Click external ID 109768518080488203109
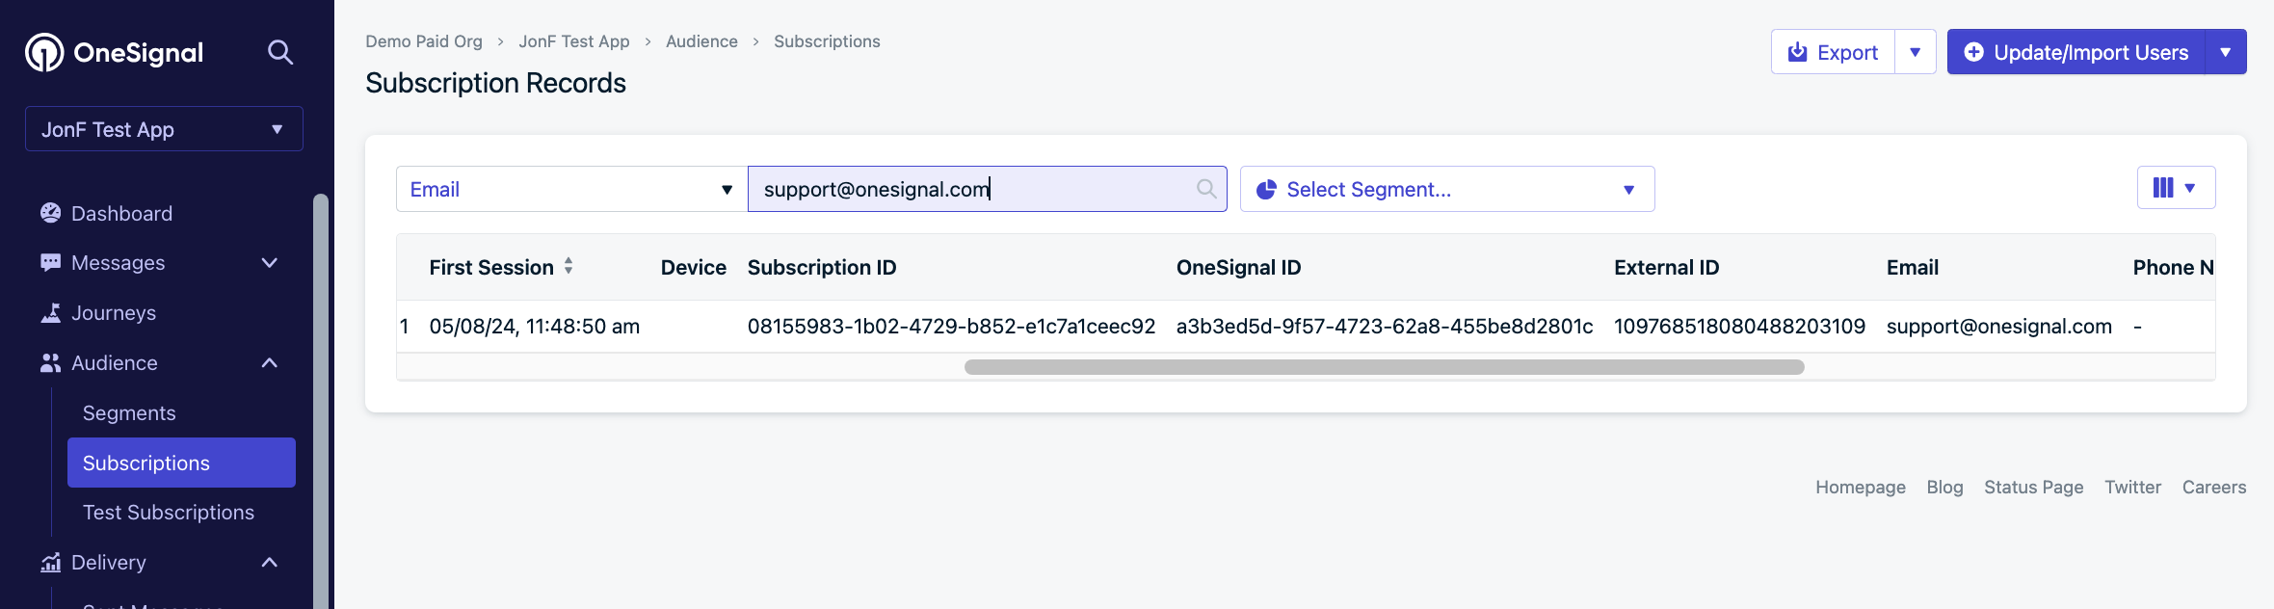 pyautogui.click(x=1740, y=327)
